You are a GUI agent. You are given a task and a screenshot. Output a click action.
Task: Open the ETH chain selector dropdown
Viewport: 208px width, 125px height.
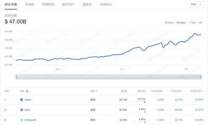pyautogui.click(x=196, y=4)
